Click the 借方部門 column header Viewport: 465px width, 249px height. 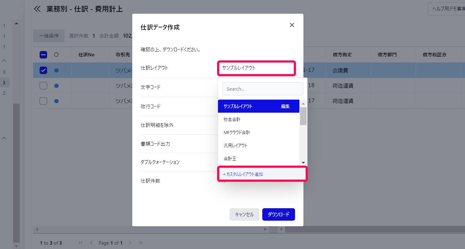tap(387, 55)
